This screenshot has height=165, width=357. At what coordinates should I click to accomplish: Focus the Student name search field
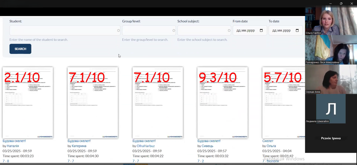coord(62,30)
